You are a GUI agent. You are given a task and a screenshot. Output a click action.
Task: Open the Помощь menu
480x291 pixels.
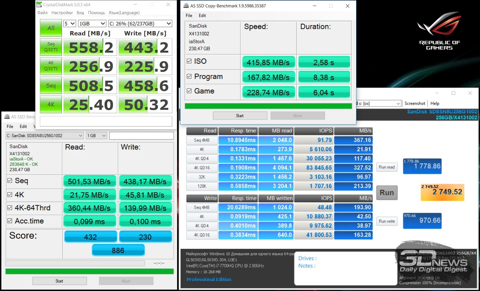click(x=96, y=13)
